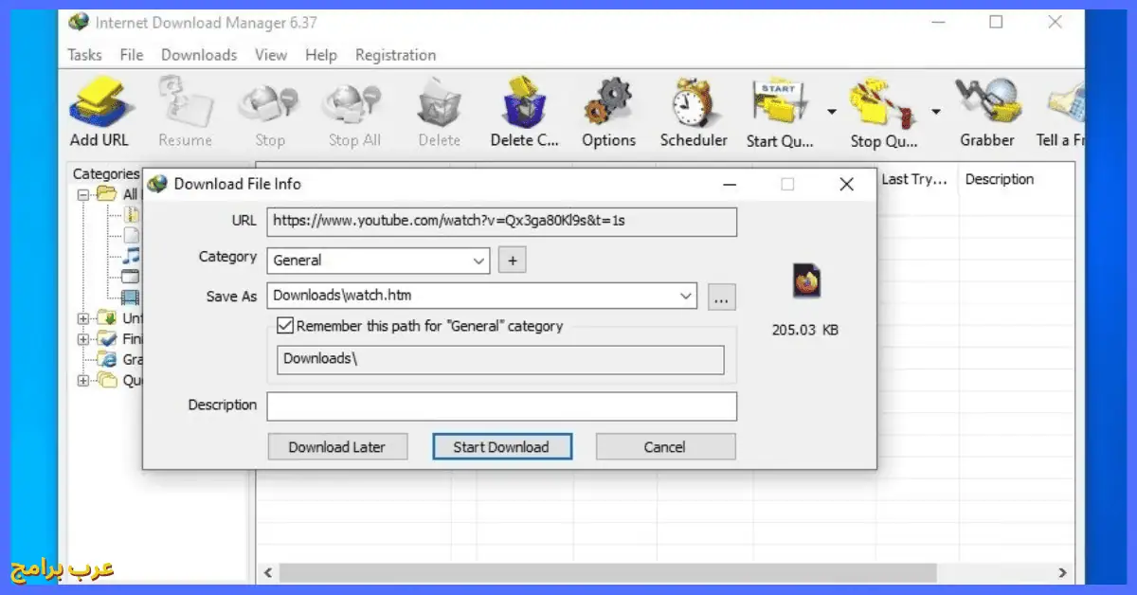Click the file type icon above 205.03 KB
1137x595 pixels.
point(806,280)
